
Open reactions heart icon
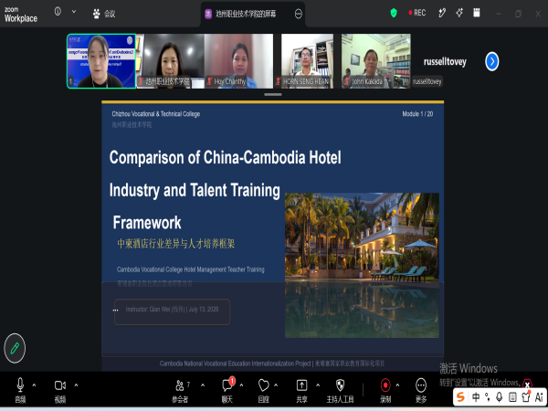click(x=264, y=385)
